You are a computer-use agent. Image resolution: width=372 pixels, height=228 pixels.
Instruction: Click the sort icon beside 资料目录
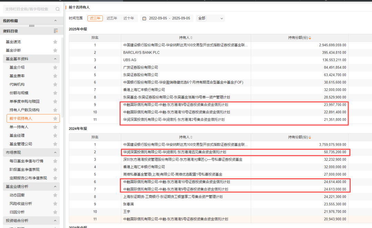tap(56, 31)
